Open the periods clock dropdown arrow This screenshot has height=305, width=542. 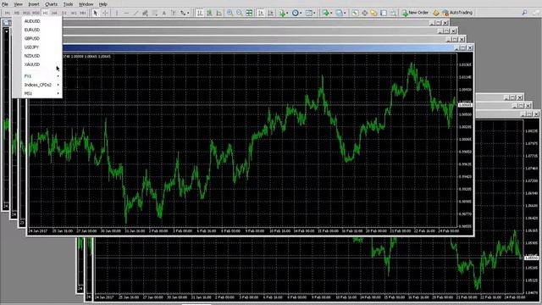[301, 13]
